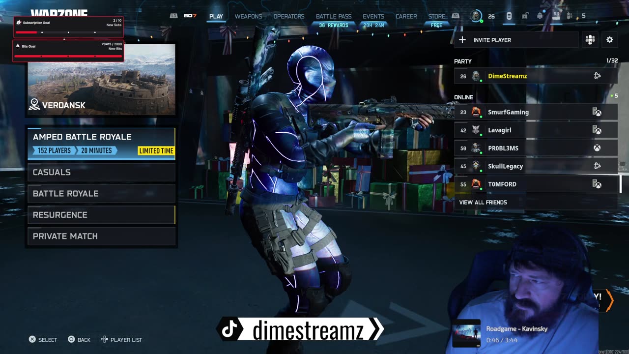Click the Roadgame album art thumbnail
Viewport: 629px width, 354px height.
(466, 334)
